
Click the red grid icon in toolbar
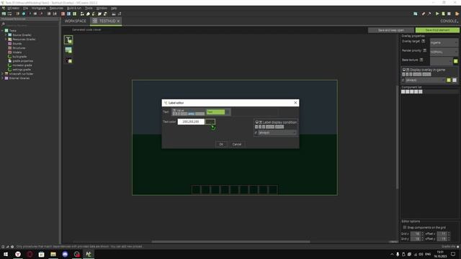click(63, 14)
